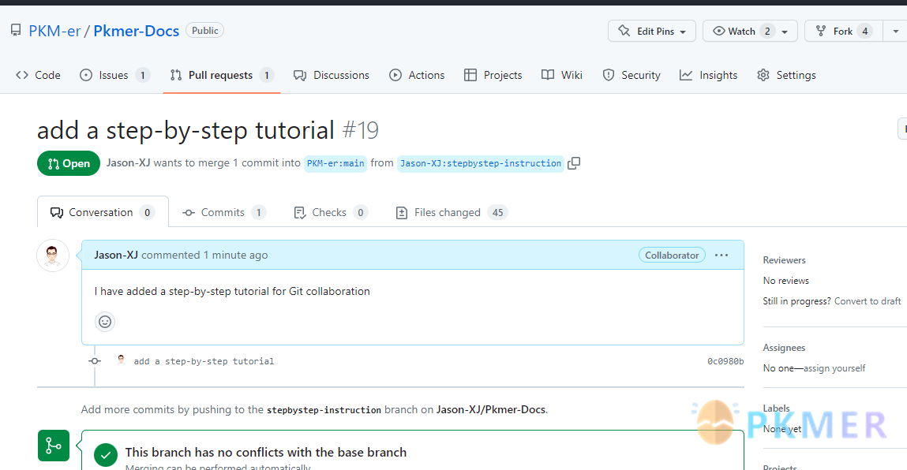Image resolution: width=907 pixels, height=470 pixels.
Task: Open the Fork dropdown arrow
Action: (895, 32)
